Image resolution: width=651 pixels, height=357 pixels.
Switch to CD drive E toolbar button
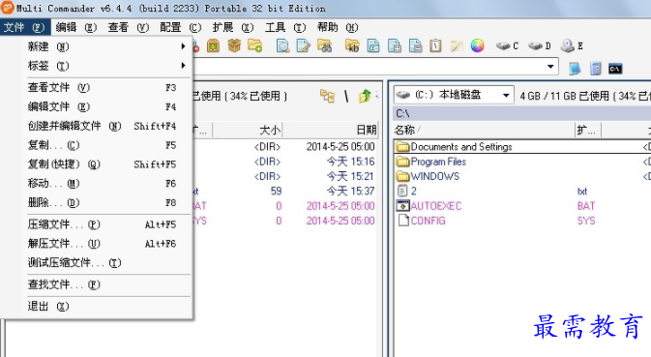(572, 45)
